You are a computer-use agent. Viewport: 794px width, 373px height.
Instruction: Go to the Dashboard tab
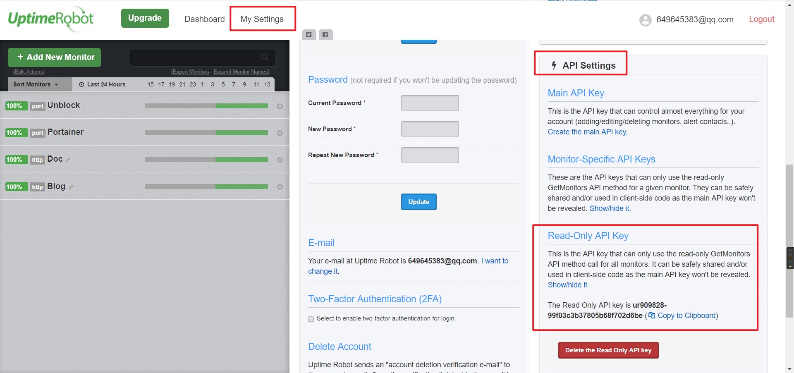click(205, 19)
